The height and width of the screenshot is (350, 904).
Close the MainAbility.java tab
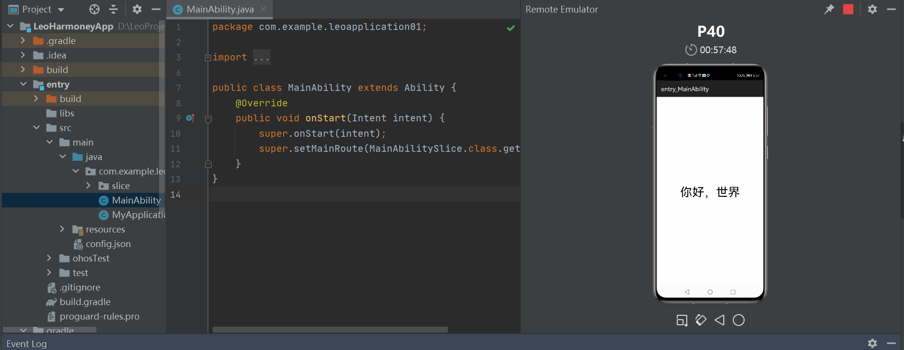pos(263,9)
